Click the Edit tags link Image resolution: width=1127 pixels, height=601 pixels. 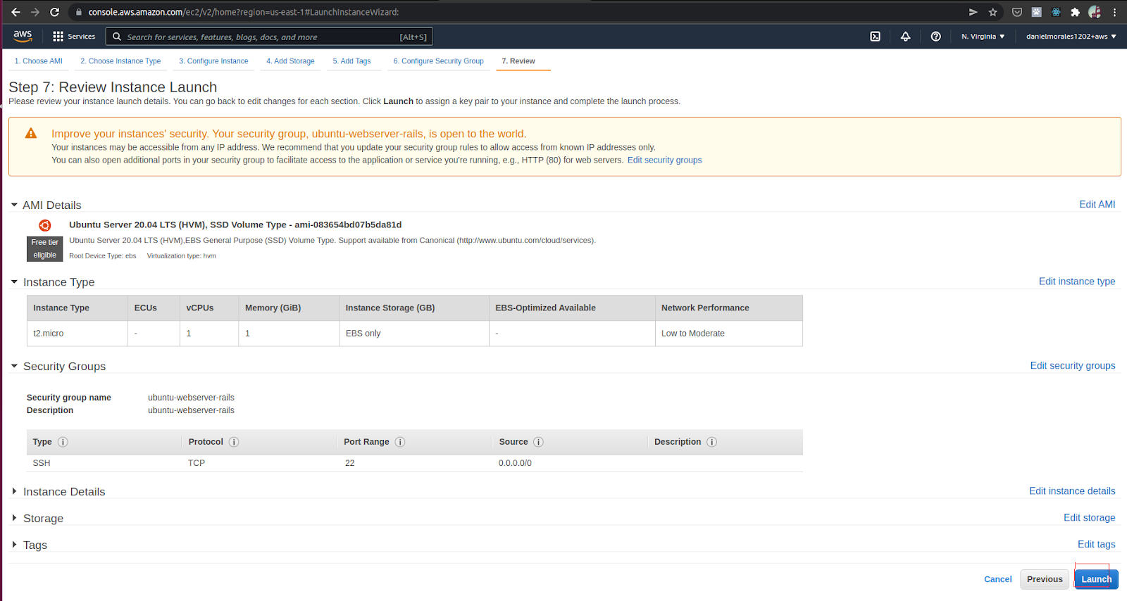tap(1096, 544)
